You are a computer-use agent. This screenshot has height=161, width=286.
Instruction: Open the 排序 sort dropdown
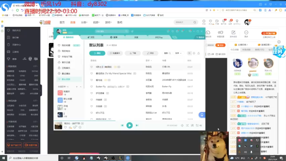(x=178, y=53)
